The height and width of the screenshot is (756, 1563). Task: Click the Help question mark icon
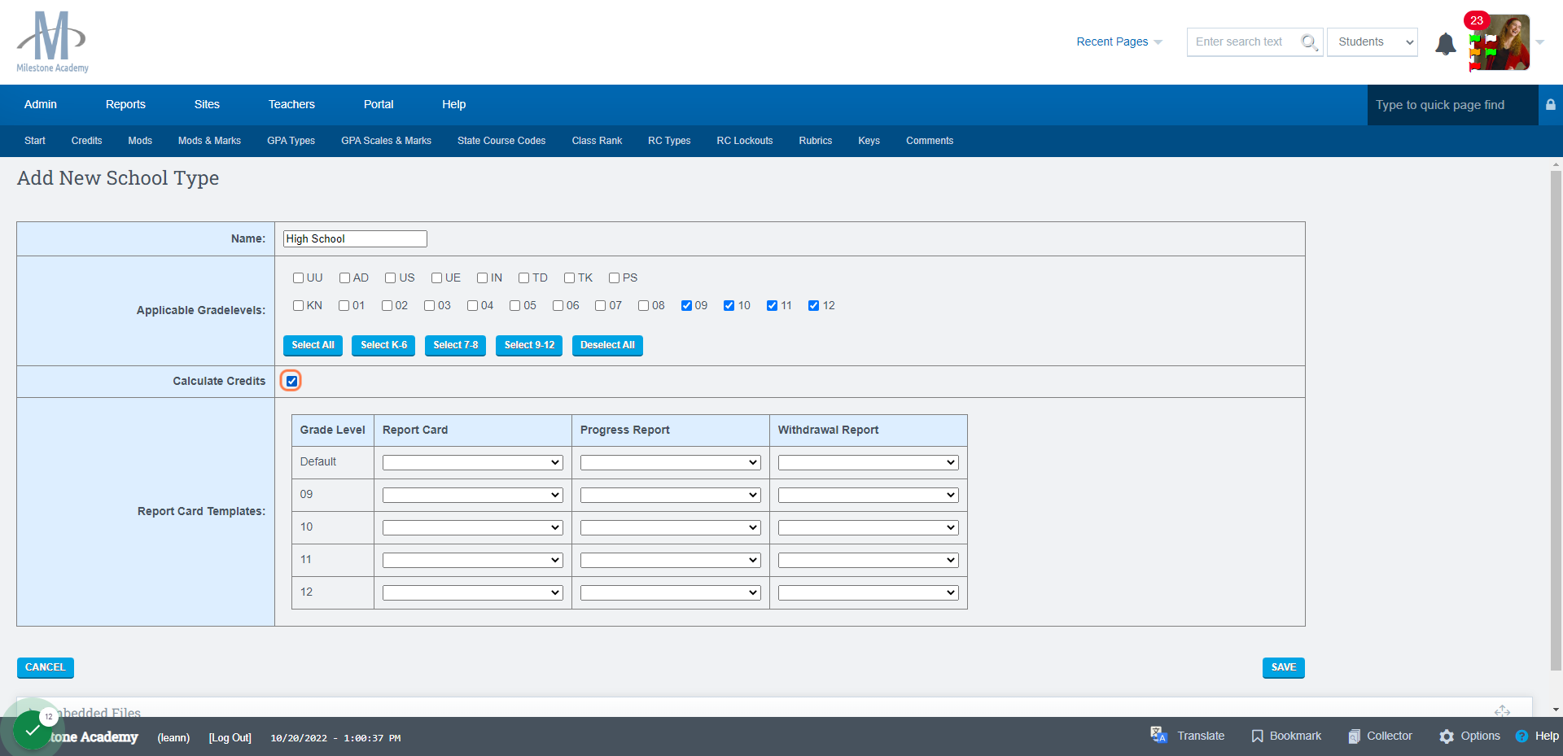(1521, 736)
